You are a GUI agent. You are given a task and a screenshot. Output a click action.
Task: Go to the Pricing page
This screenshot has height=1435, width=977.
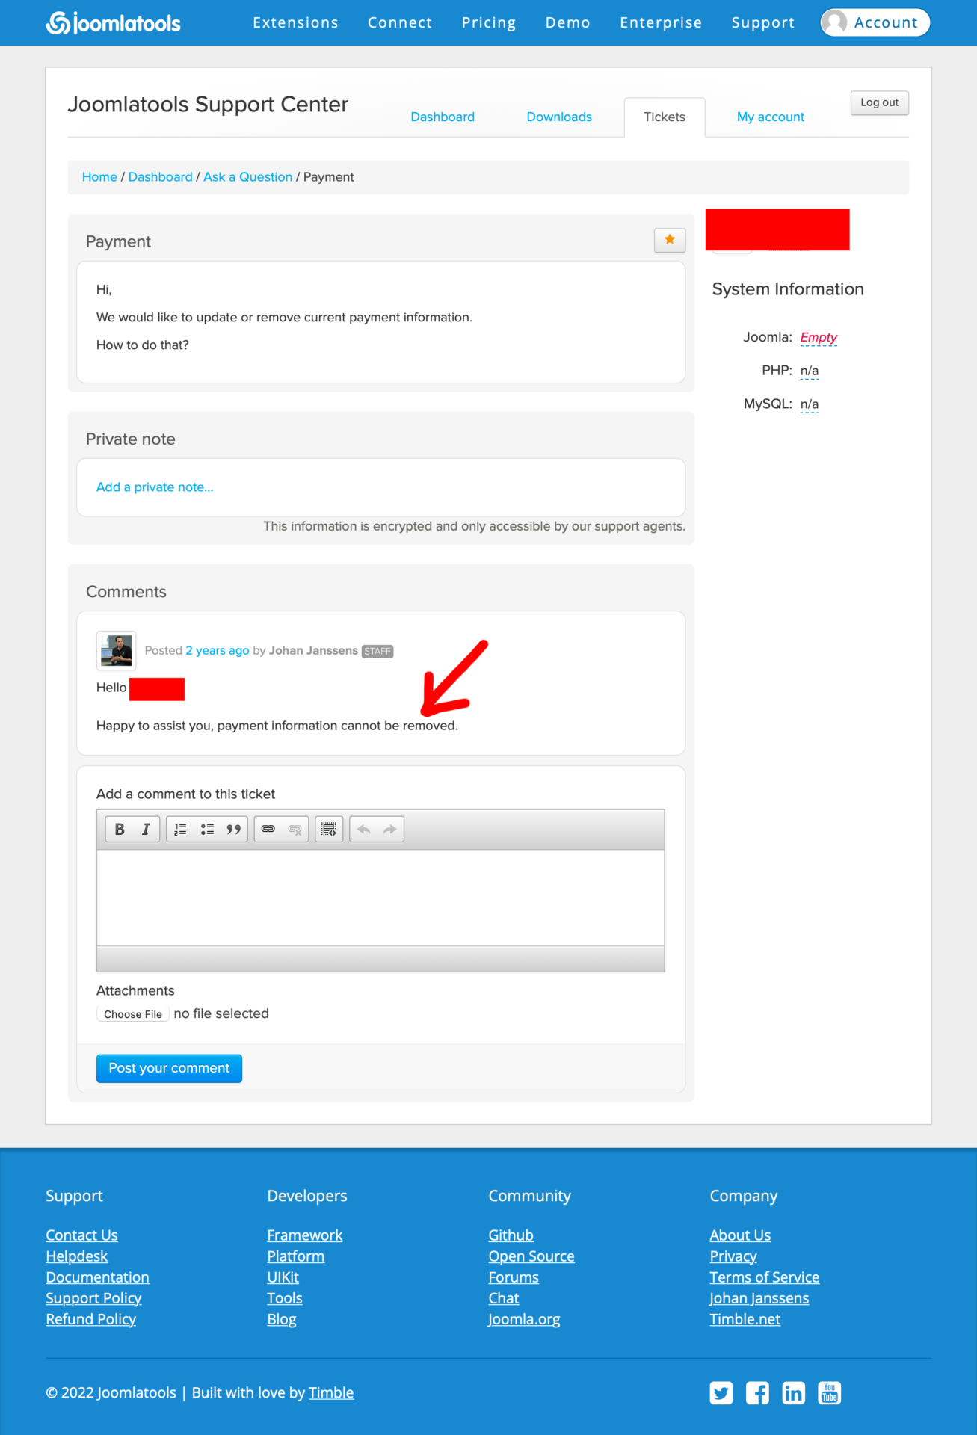[x=489, y=22]
